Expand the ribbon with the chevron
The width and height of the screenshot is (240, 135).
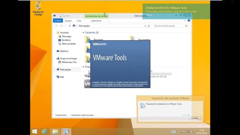pos(185,21)
